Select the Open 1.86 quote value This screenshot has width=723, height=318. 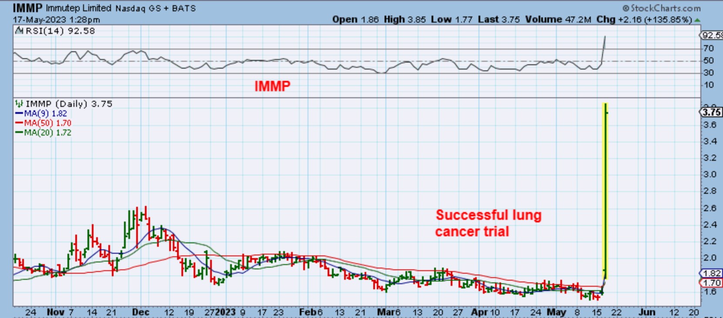355,20
